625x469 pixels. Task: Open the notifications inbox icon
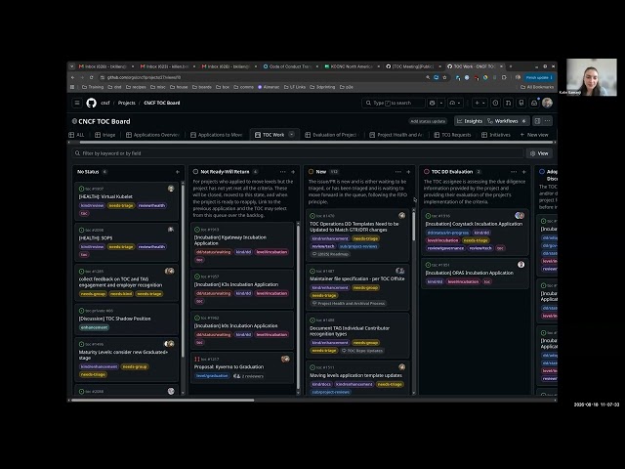(x=534, y=103)
